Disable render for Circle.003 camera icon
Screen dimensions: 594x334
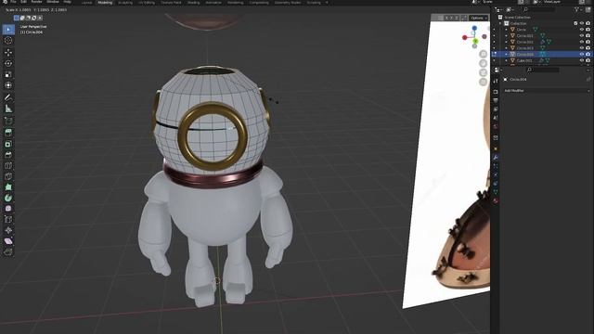(588, 48)
